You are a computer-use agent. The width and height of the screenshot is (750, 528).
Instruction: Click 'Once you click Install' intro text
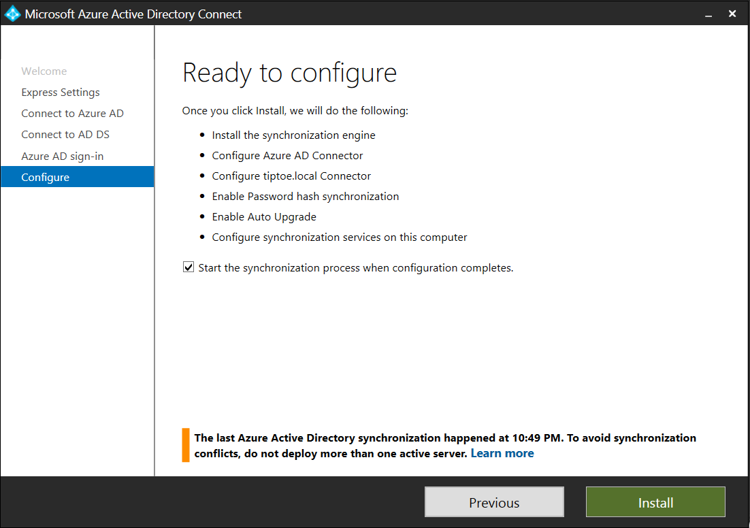point(295,111)
